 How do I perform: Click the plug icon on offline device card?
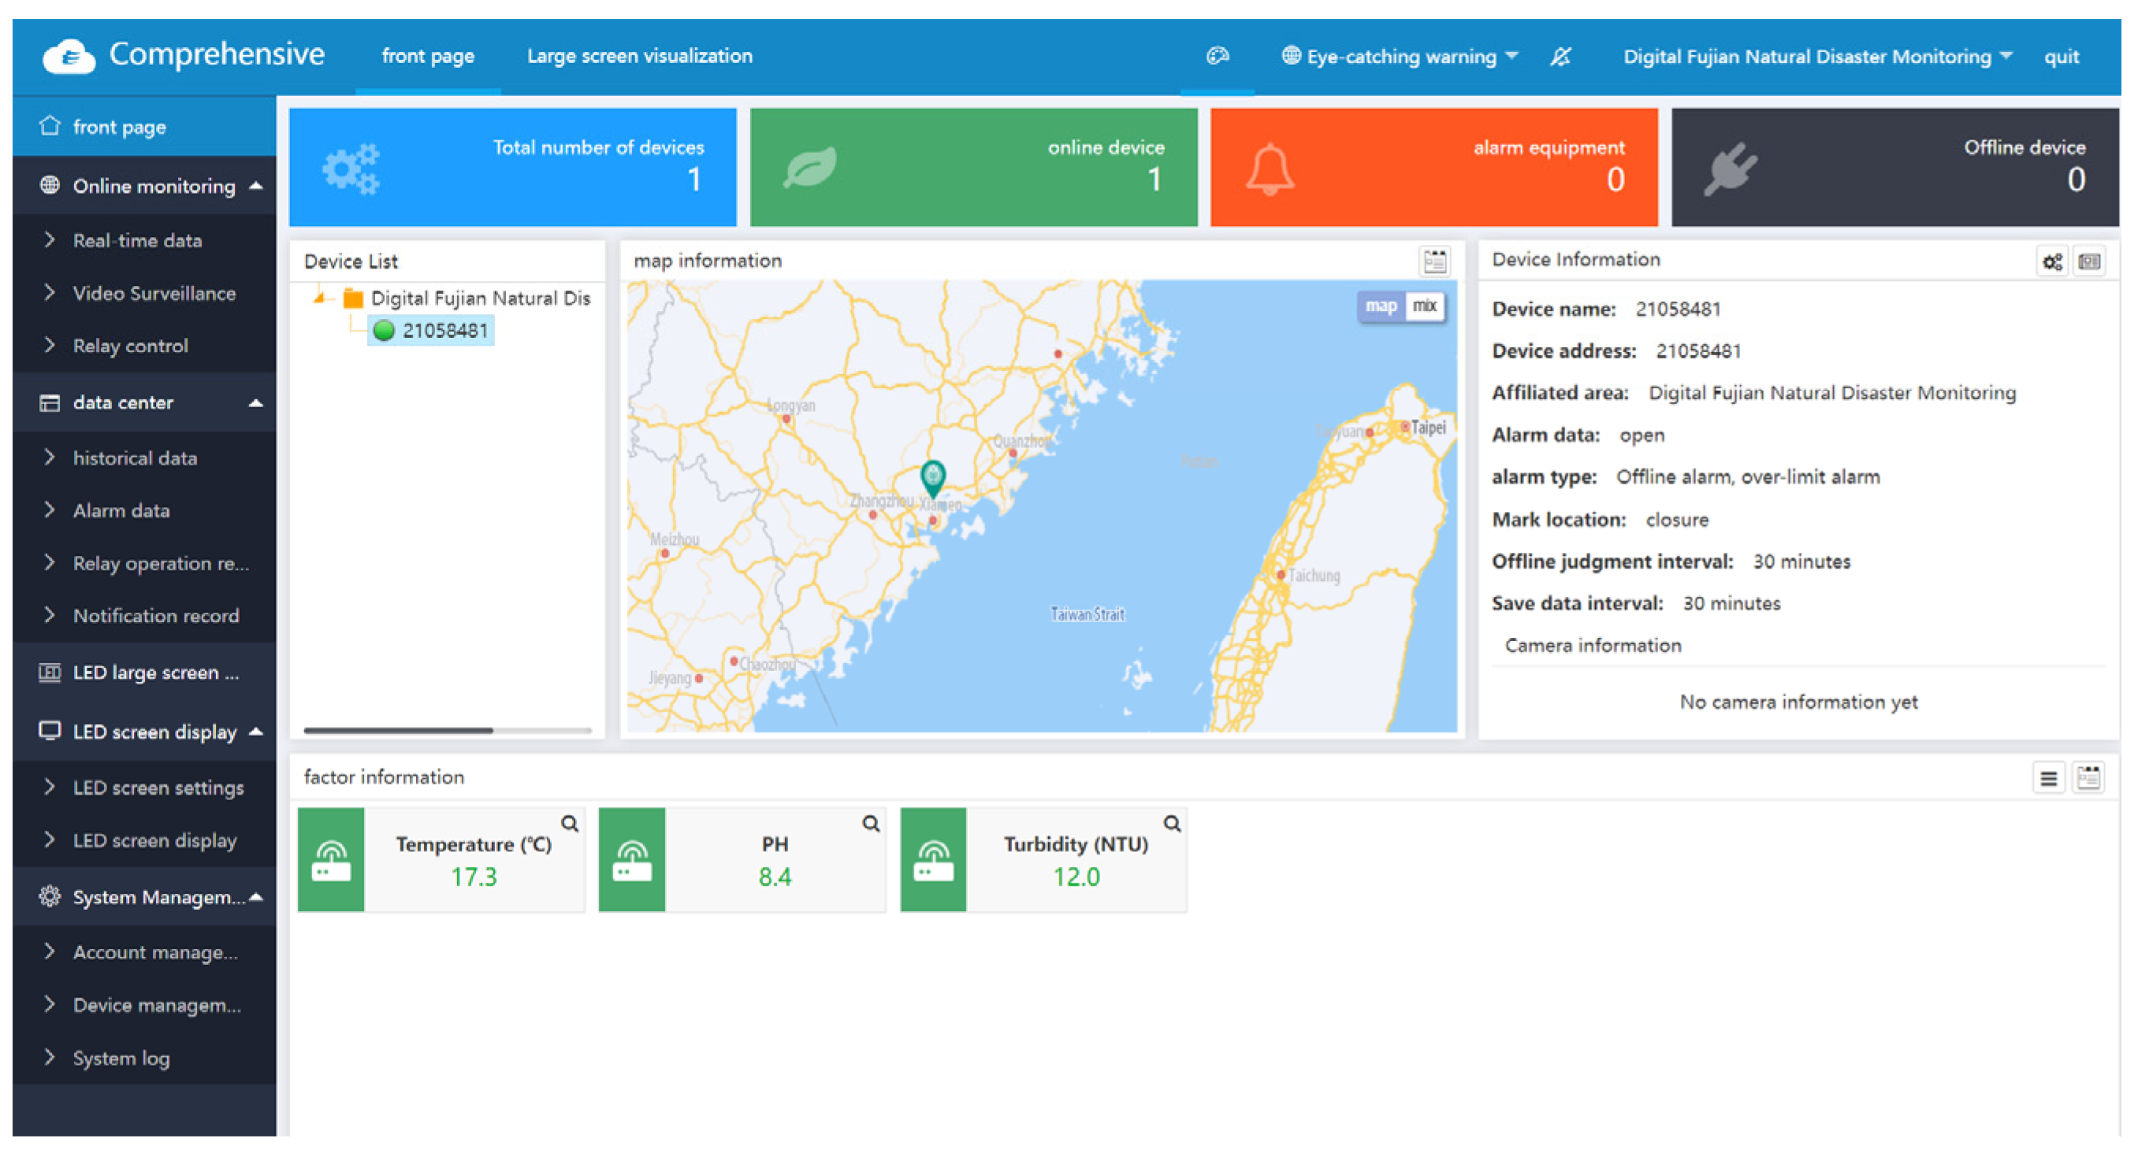(1730, 169)
